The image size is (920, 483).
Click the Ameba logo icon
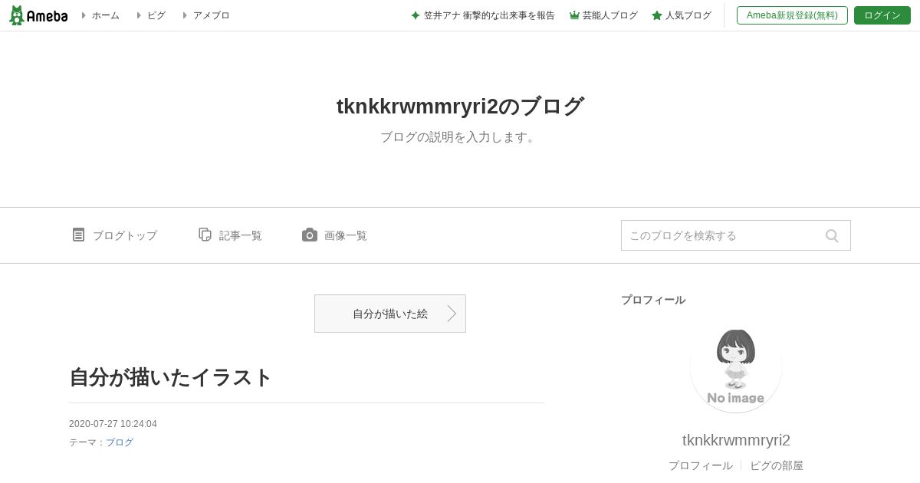(x=38, y=15)
